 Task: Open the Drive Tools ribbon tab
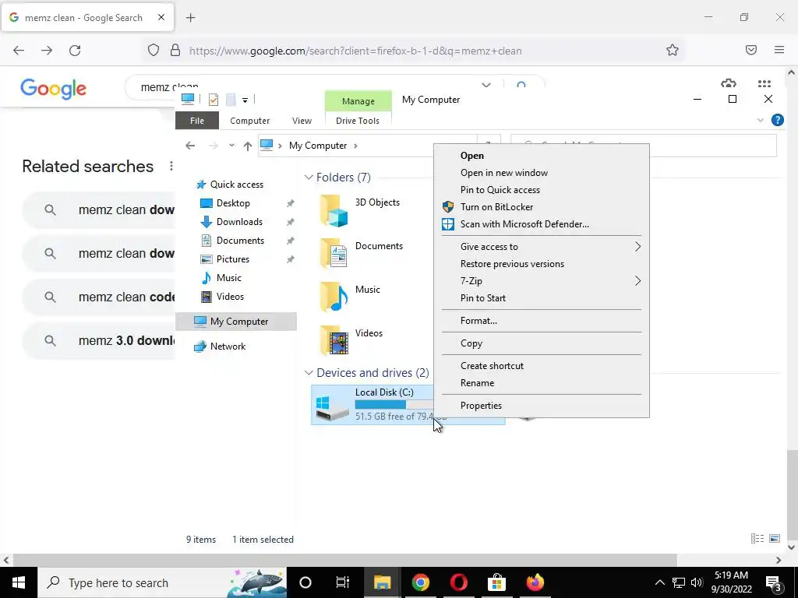click(358, 121)
